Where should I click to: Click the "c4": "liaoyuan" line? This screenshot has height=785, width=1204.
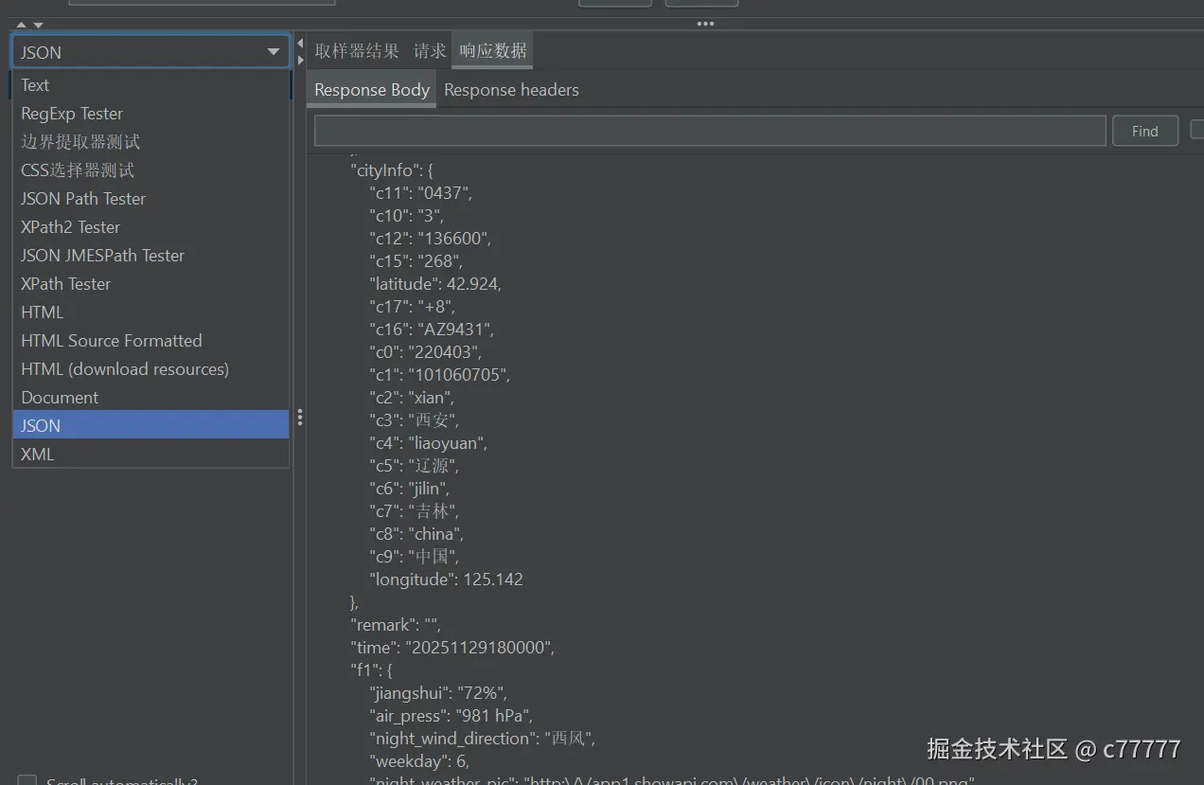point(429,443)
